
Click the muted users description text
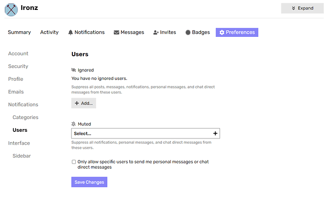141,145
